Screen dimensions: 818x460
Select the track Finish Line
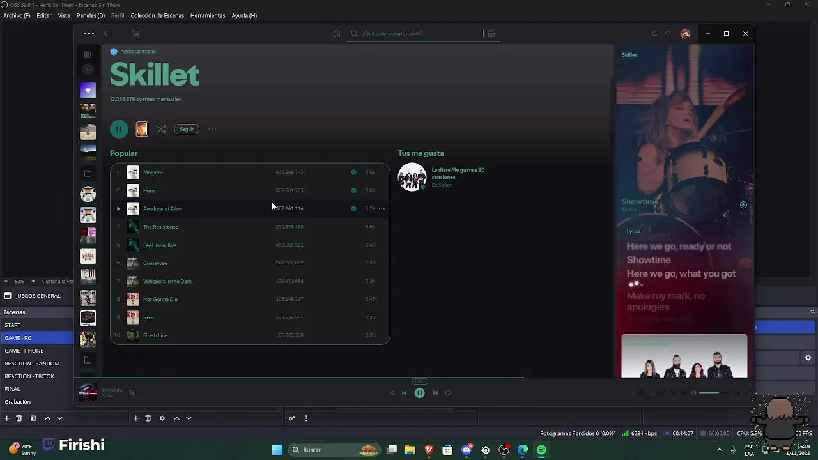249,335
